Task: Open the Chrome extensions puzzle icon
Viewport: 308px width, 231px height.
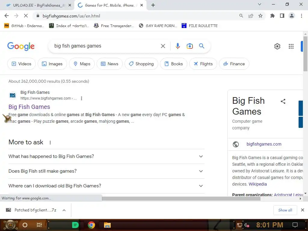Action: 273,16
